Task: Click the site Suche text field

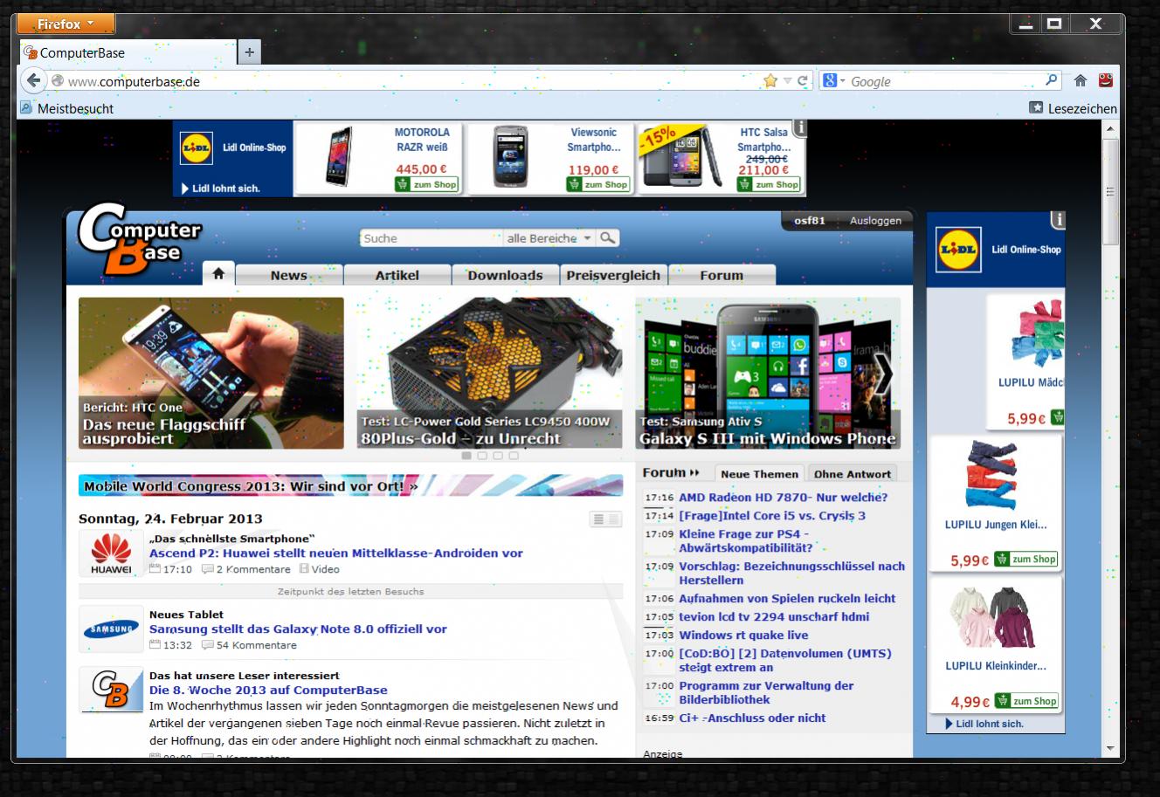Action: (431, 238)
